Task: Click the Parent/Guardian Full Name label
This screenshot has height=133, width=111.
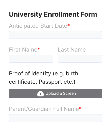Action: coord(44,109)
